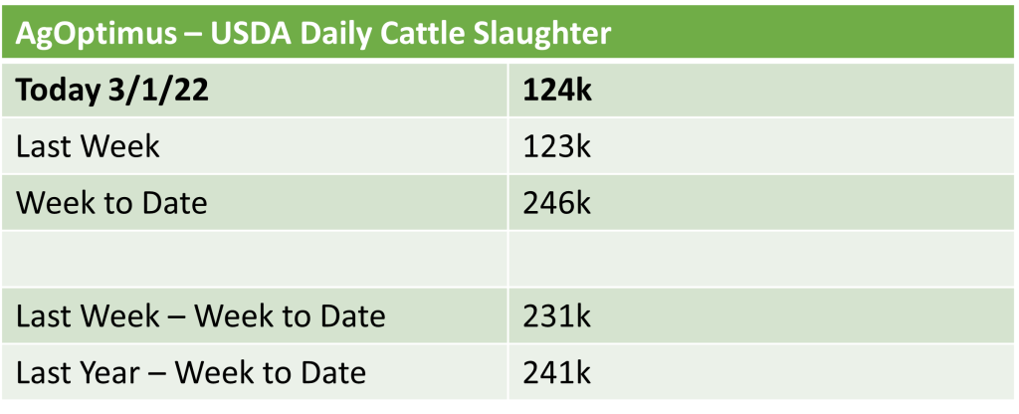Select the 'Week to Date' label beside 246k
Image resolution: width=1019 pixels, height=414 pixels.
point(111,203)
